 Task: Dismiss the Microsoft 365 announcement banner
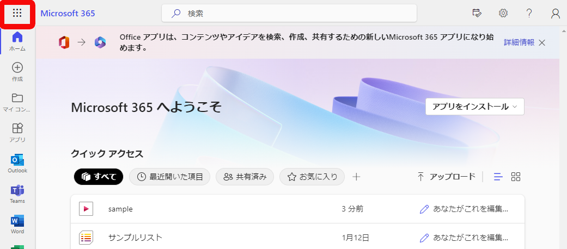(x=542, y=42)
